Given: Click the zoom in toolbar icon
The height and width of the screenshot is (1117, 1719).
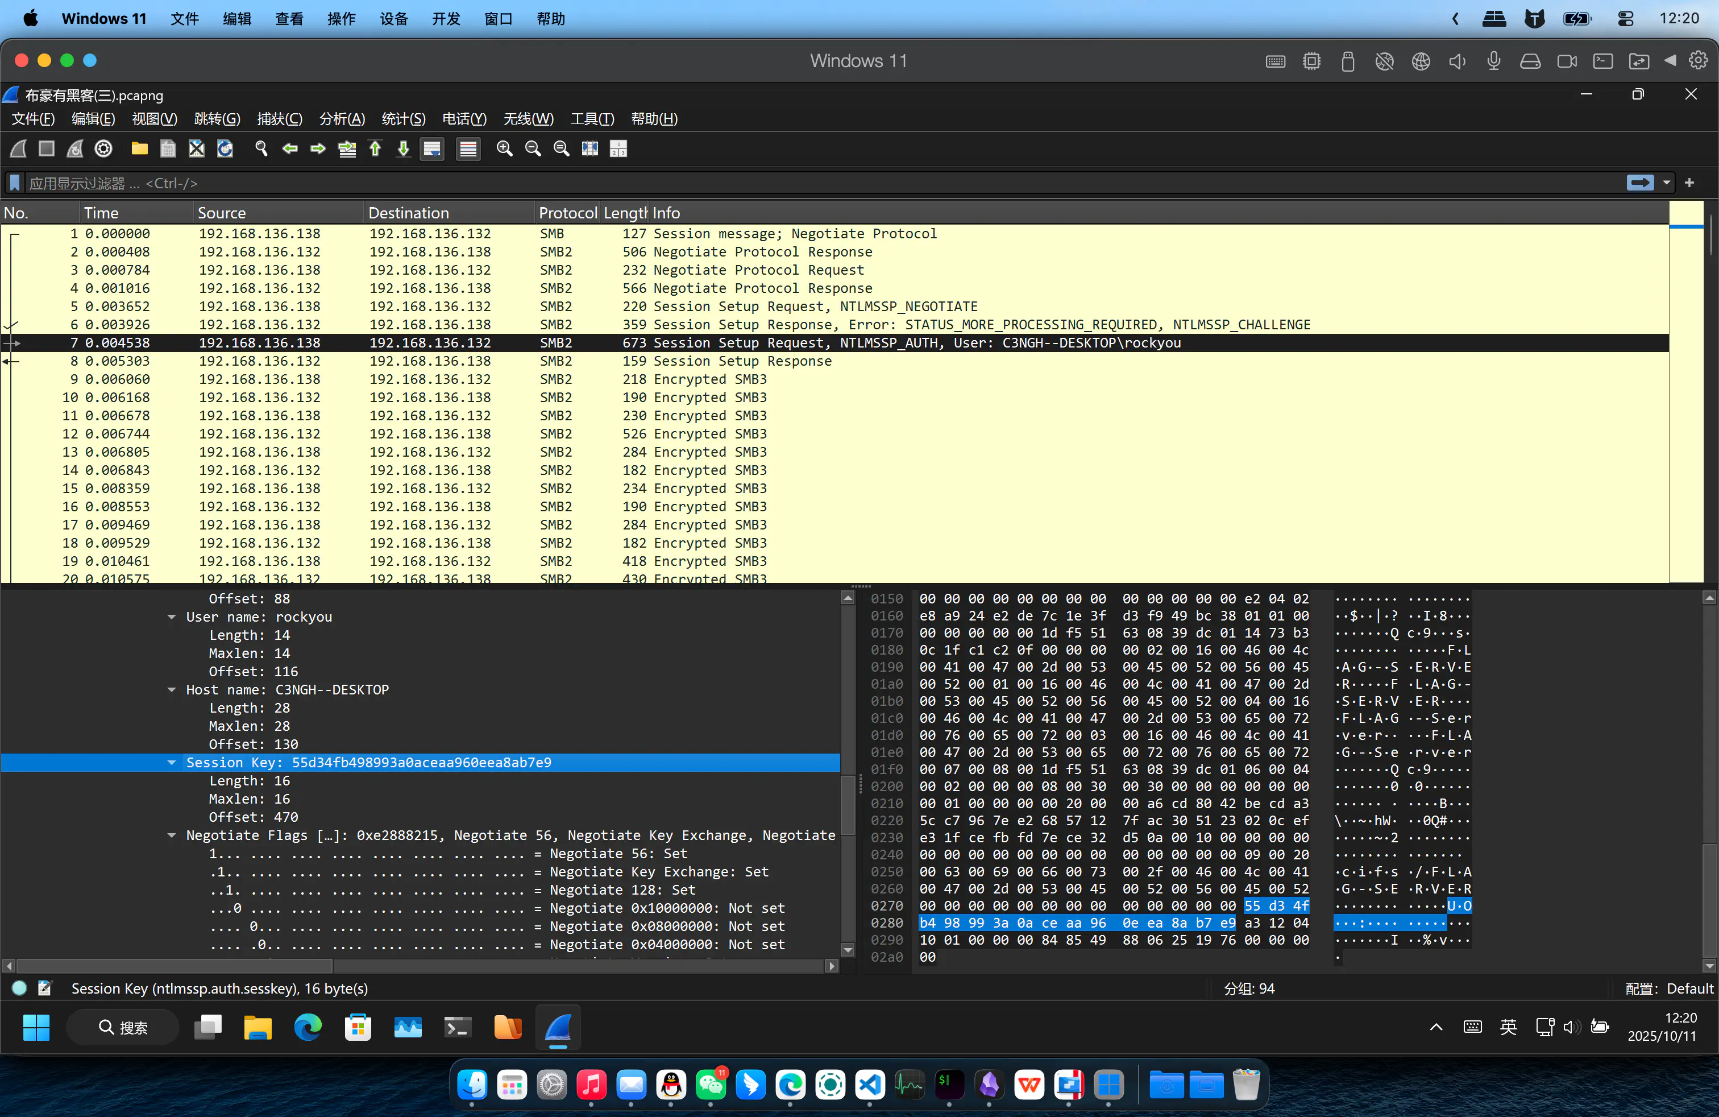Looking at the screenshot, I should click(504, 149).
